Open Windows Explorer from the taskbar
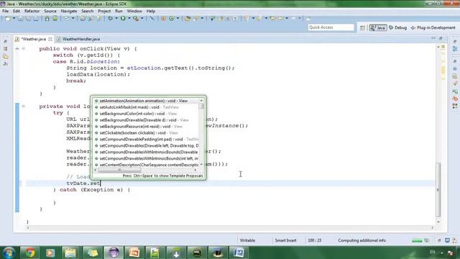The image size is (460, 259). point(70,253)
